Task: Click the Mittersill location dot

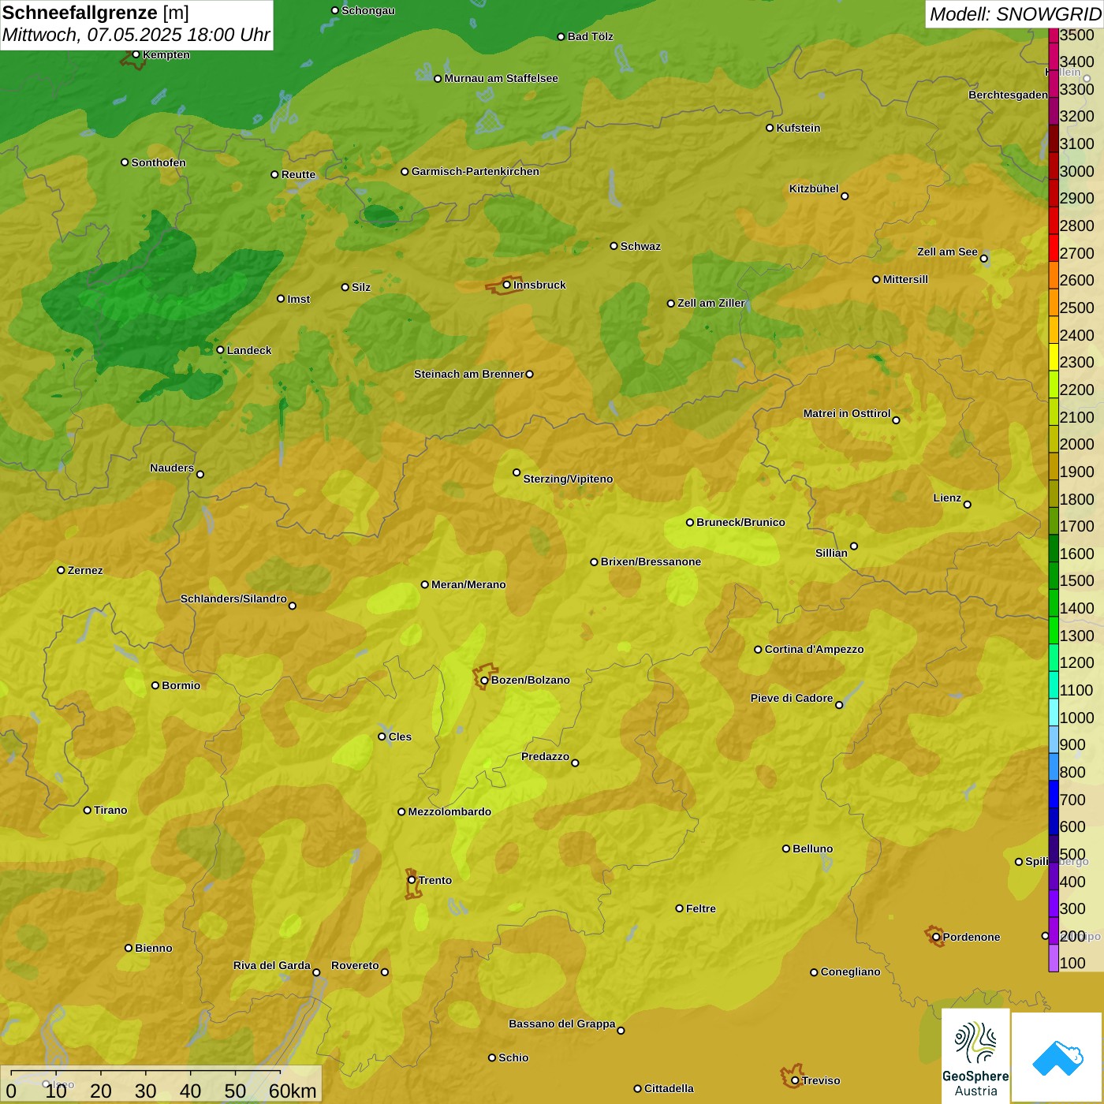Action: click(x=876, y=279)
